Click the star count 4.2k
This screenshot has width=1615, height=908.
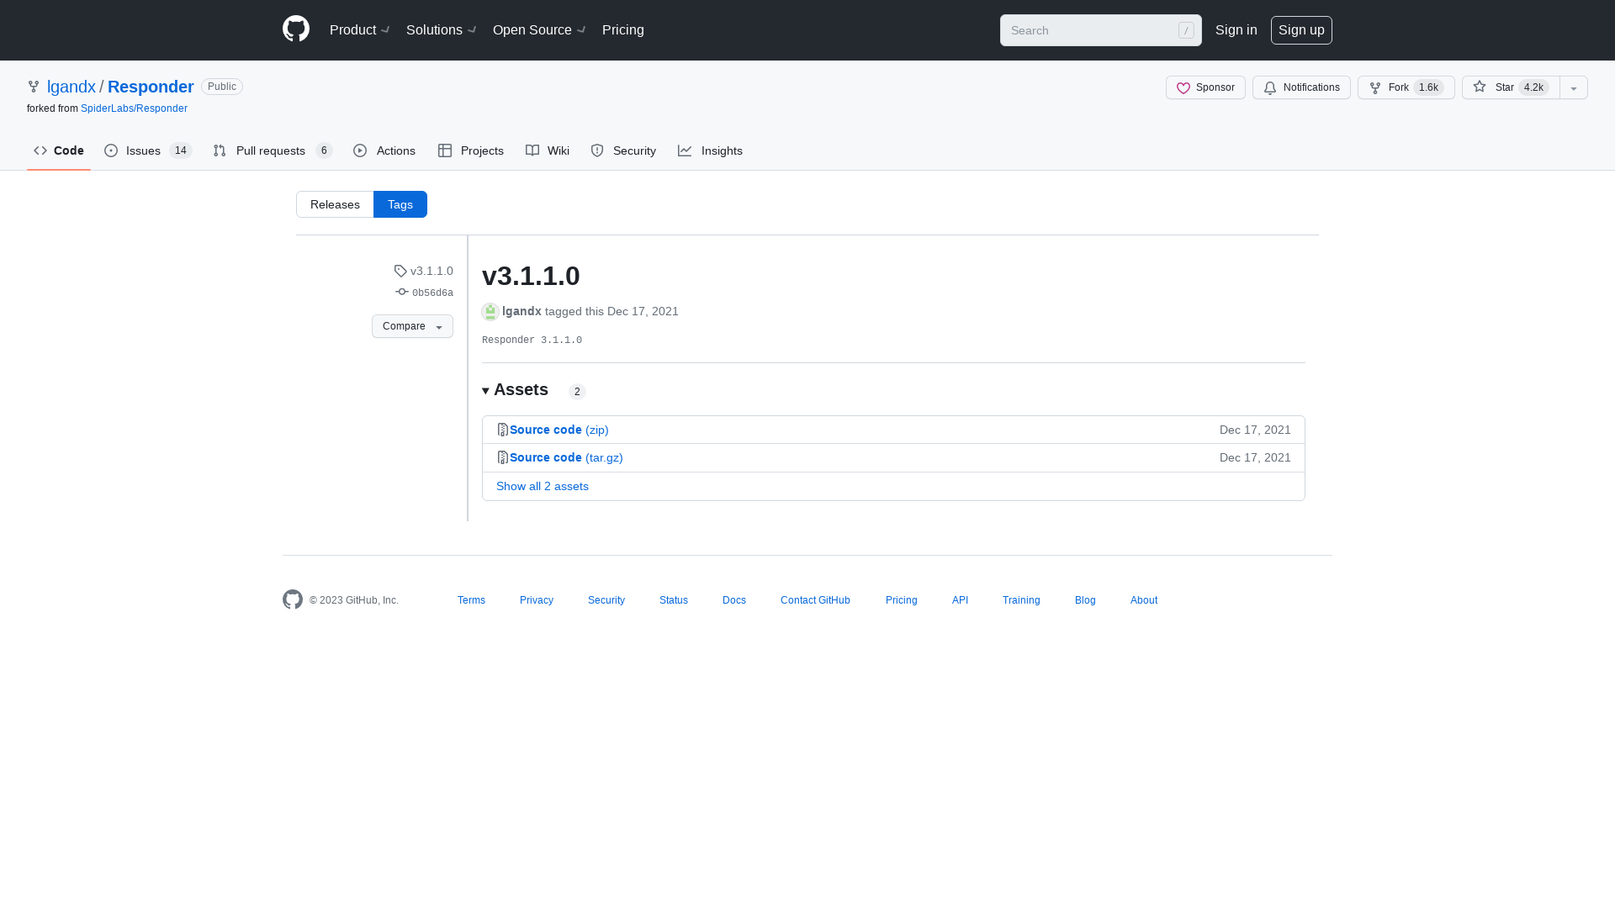1533,87
